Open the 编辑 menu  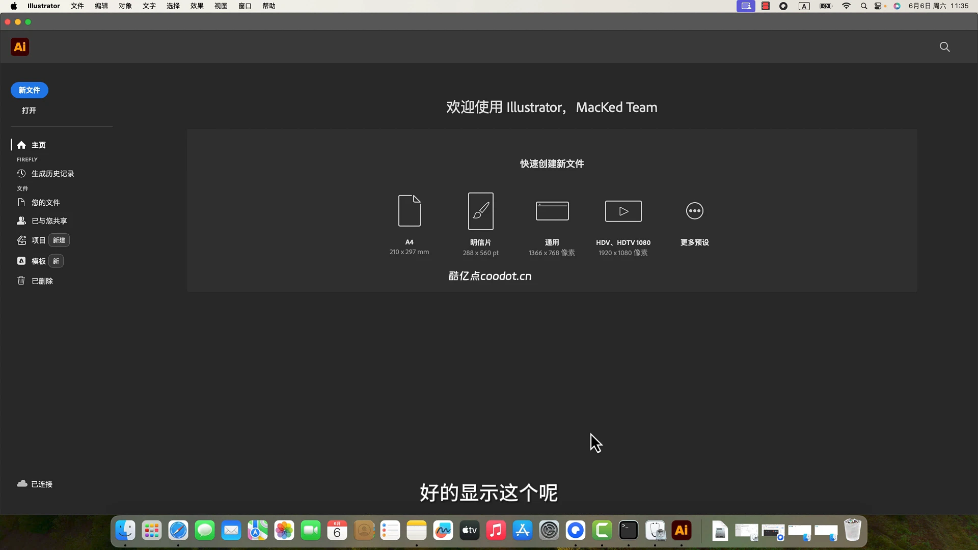pyautogui.click(x=101, y=6)
